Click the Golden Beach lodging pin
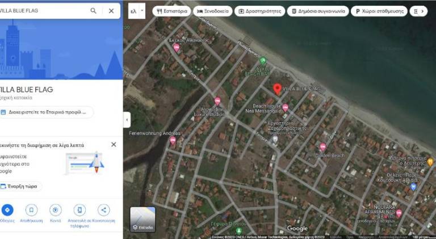This screenshot has height=239, width=436. pyautogui.click(x=322, y=147)
